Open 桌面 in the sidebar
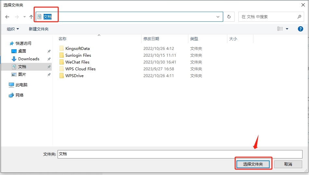 (22, 51)
